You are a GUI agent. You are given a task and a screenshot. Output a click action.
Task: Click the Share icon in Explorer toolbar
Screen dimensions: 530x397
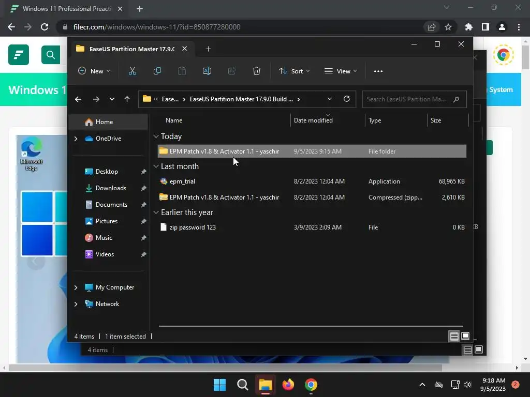(232, 71)
